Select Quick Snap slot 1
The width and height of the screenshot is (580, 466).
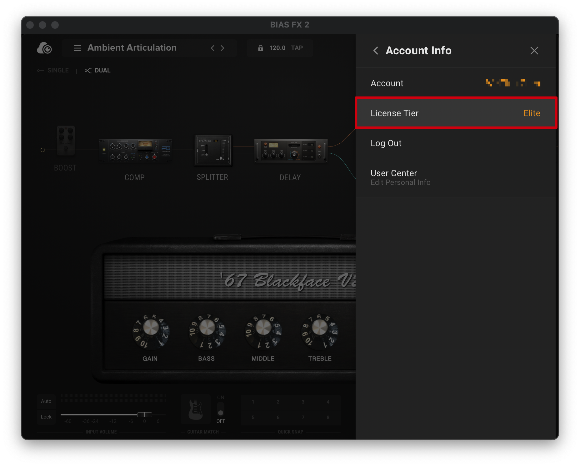(253, 402)
